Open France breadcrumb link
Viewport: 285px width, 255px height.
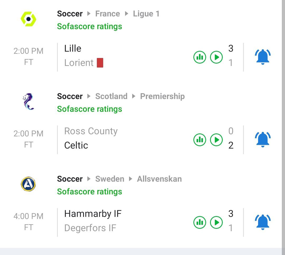point(107,14)
